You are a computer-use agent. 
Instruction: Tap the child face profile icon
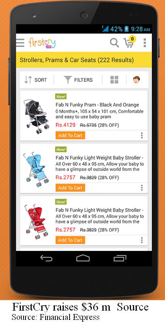(x=136, y=79)
